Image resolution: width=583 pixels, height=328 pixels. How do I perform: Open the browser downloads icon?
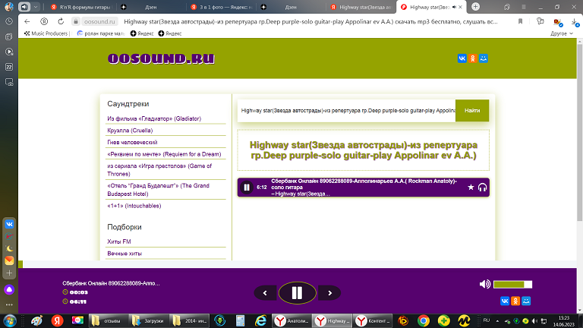click(575, 22)
